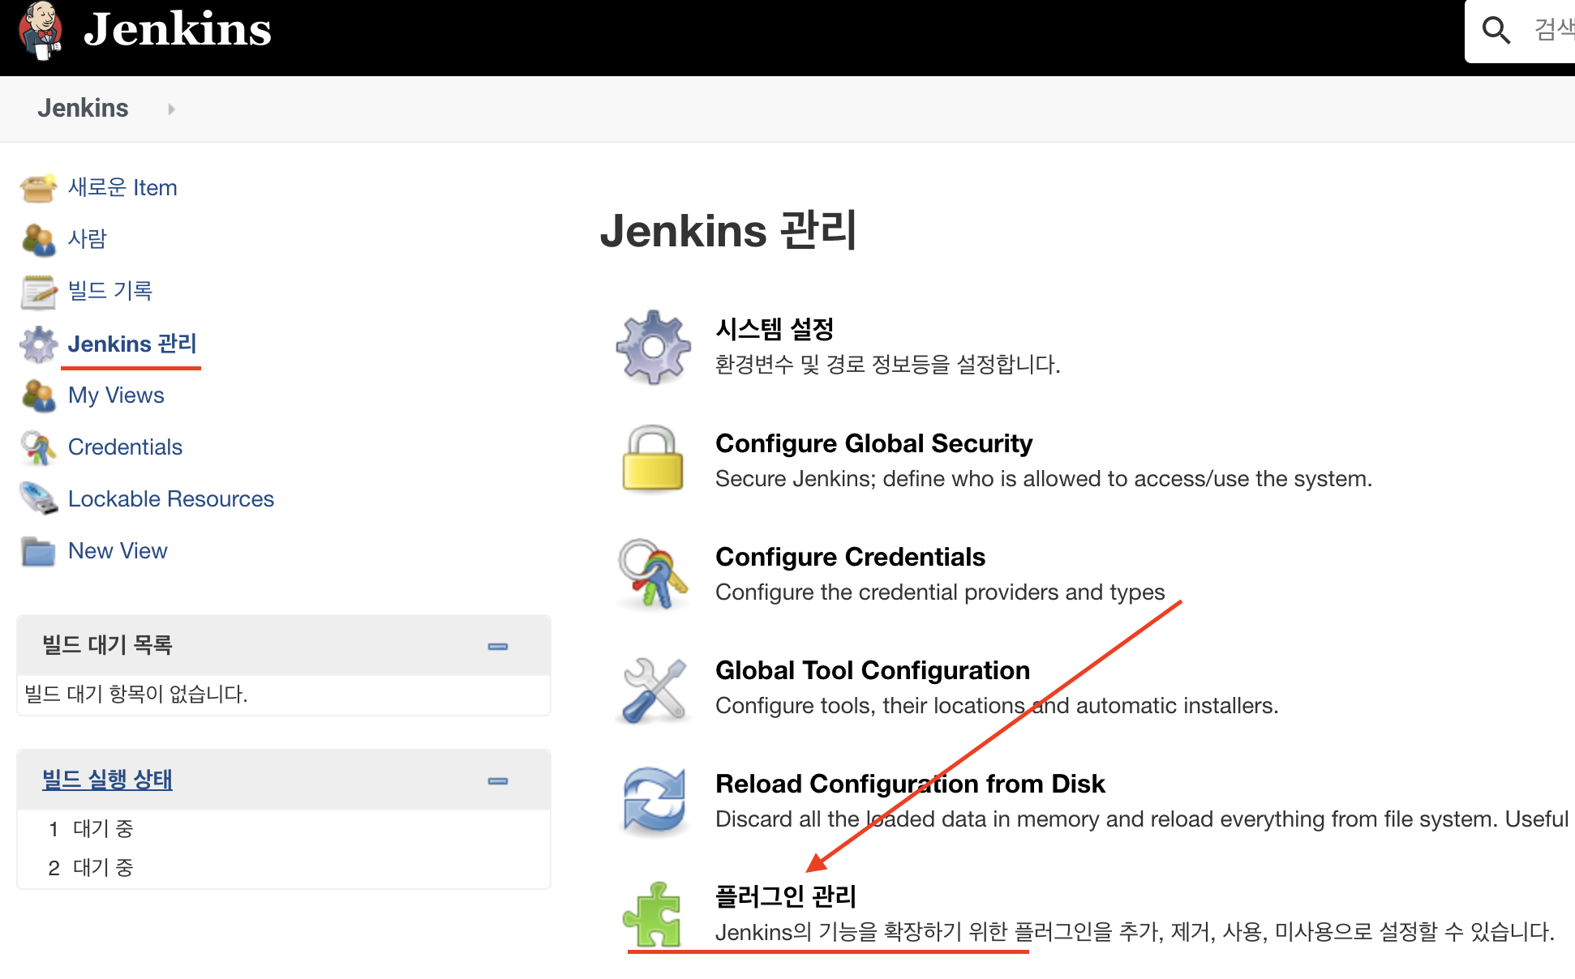Open 플러그인 관리 heading link
This screenshot has width=1575, height=979.
[x=785, y=896]
